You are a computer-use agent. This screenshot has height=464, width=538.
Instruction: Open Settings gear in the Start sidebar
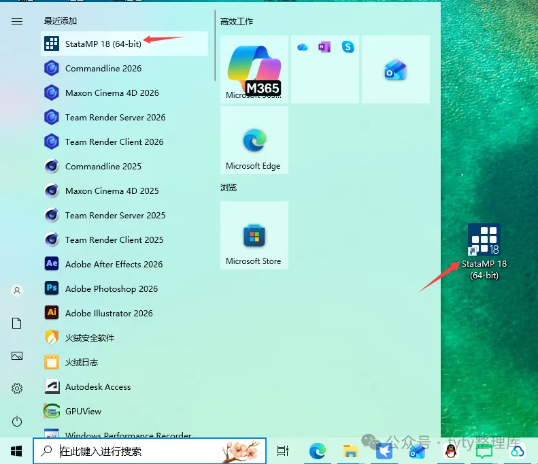point(17,388)
